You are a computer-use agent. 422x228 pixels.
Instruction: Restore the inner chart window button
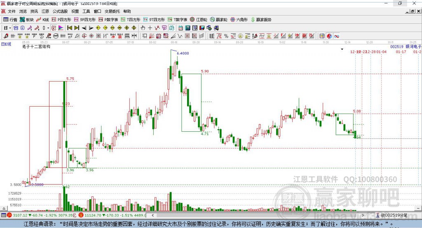[x=412, y=11]
